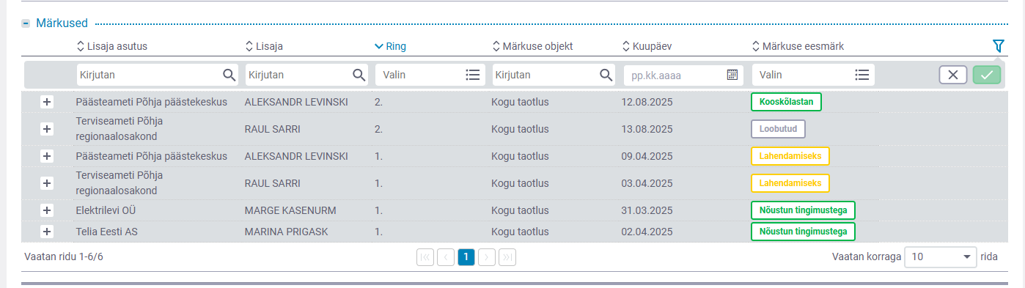Click the Loobutud status tag
Viewport: 1025px width, 288px height.
778,129
